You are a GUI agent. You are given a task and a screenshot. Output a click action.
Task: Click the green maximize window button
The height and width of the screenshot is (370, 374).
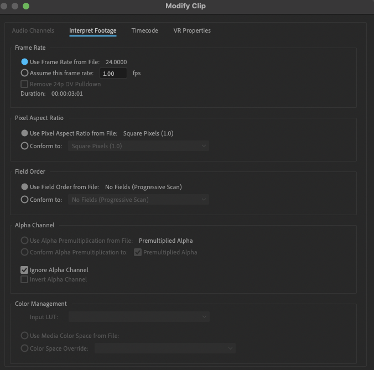(26, 6)
